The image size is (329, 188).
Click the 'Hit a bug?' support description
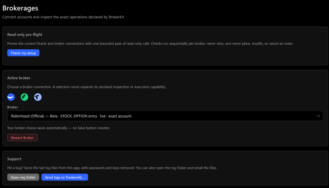[x=112, y=168]
